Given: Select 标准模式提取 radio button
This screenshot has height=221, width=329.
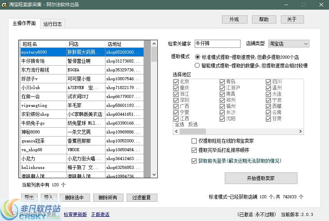Looking at the screenshot, I should point(197,57).
